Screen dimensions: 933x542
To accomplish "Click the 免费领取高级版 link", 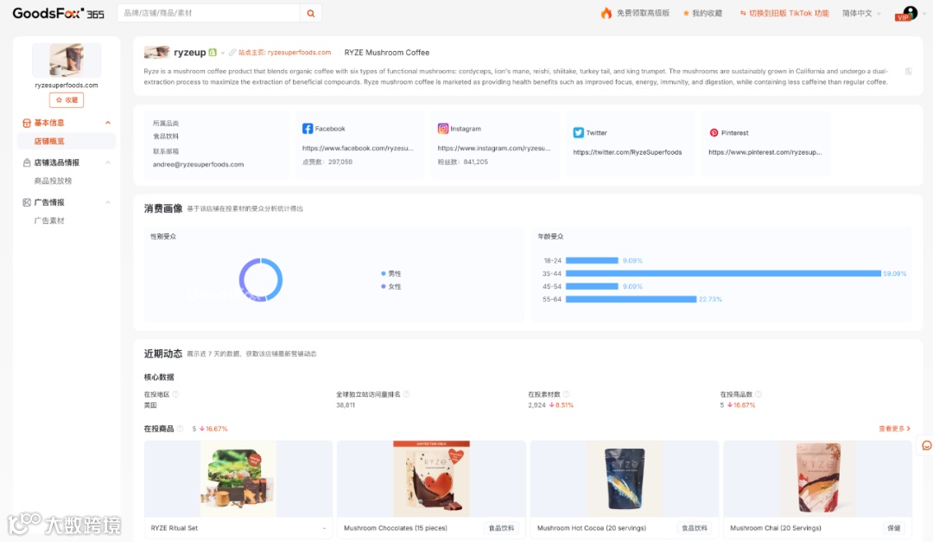I will pos(644,13).
